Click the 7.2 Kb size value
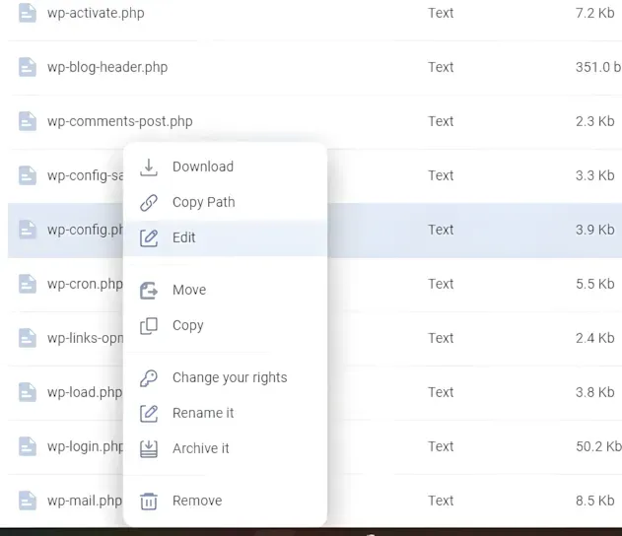Screen dimensions: 622x536 click(x=594, y=13)
